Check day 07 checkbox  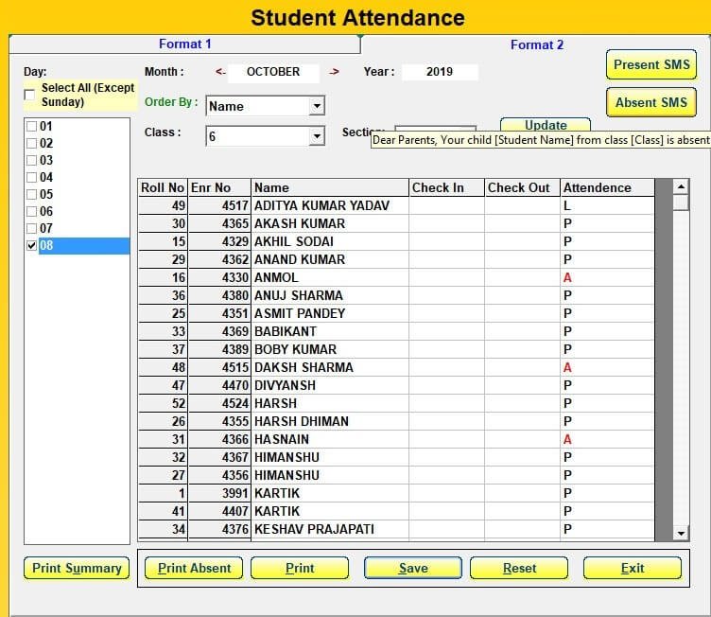point(32,228)
